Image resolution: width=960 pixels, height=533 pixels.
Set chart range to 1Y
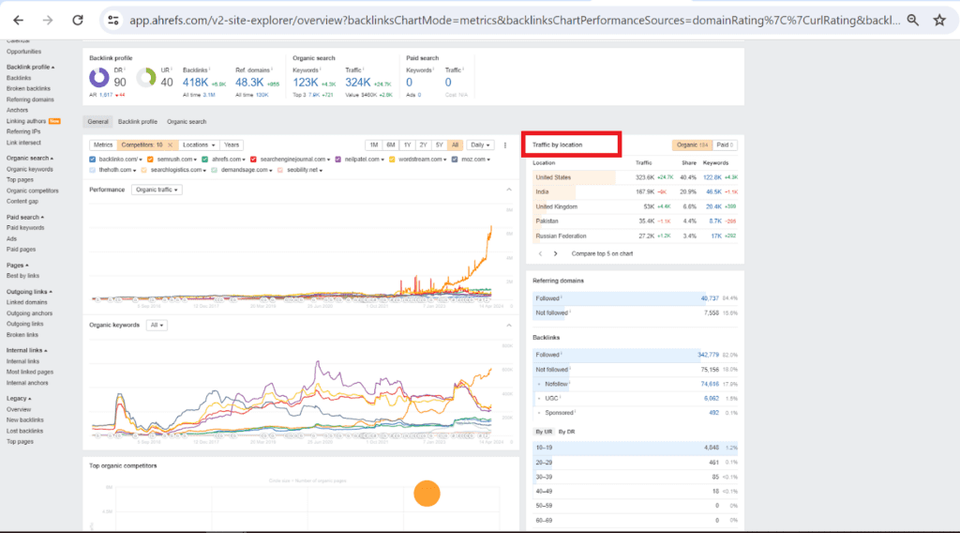[407, 145]
